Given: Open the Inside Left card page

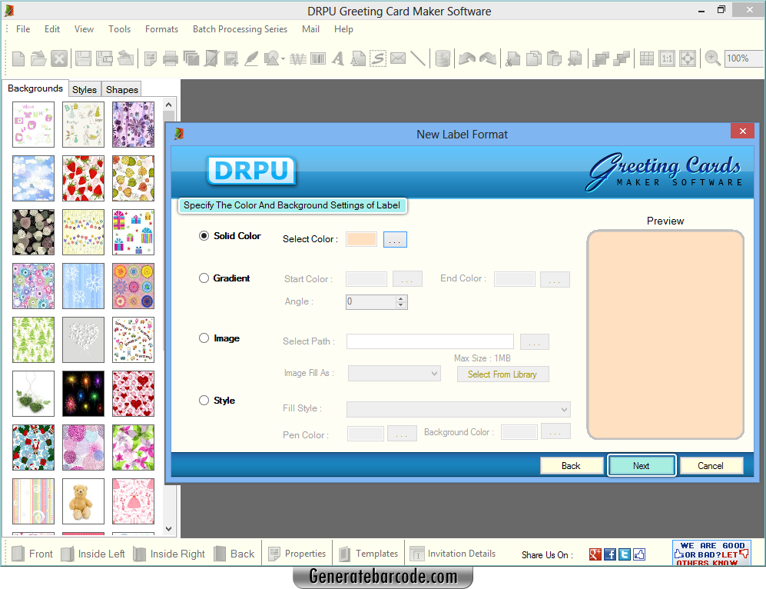Looking at the screenshot, I should (x=93, y=554).
